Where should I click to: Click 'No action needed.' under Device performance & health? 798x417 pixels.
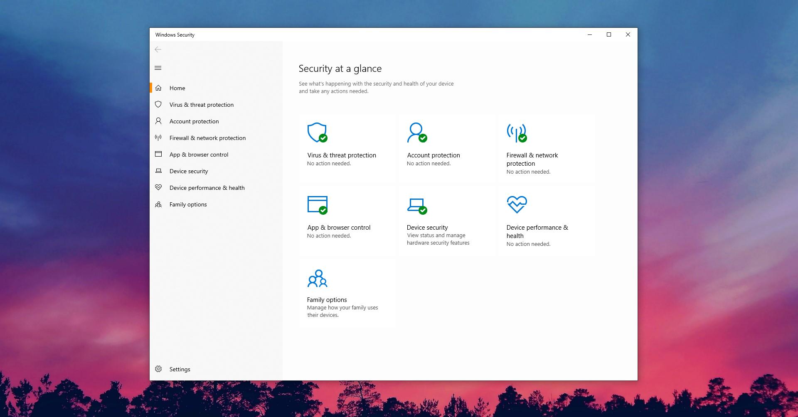(x=528, y=244)
